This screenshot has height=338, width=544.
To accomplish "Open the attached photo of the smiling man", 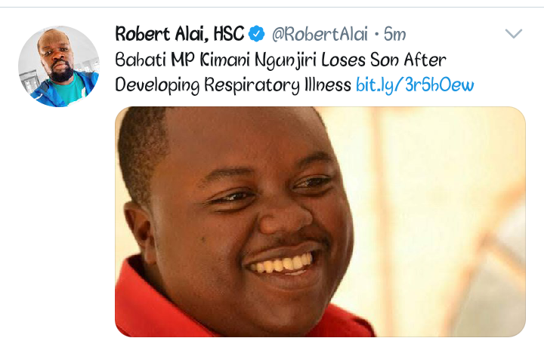I will click(x=320, y=222).
